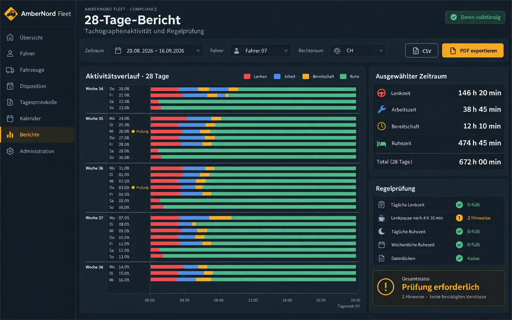Click the red Lenken legend swatch

pos(247,76)
